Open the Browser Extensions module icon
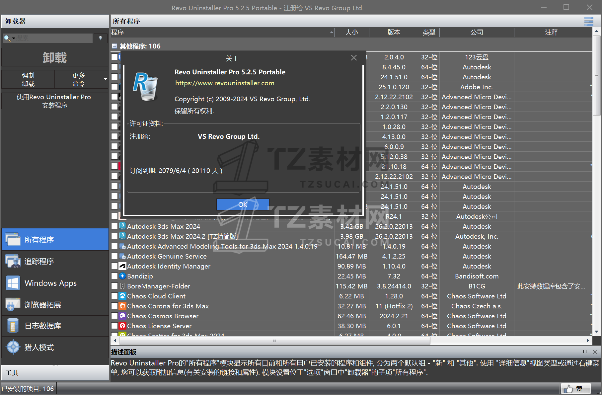The width and height of the screenshot is (602, 395). point(13,305)
